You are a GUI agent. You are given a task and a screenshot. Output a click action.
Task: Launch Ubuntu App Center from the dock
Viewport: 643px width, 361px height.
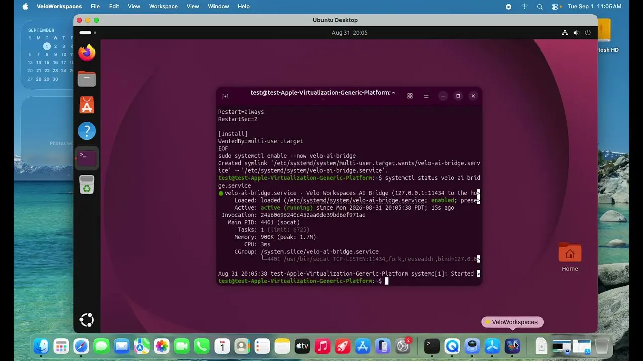coord(87,105)
